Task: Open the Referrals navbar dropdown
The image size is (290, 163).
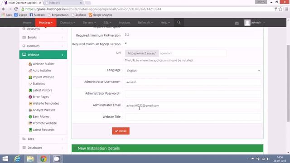Action: [x=145, y=23]
